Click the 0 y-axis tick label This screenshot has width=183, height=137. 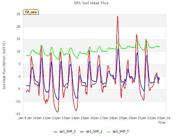click(19, 77)
